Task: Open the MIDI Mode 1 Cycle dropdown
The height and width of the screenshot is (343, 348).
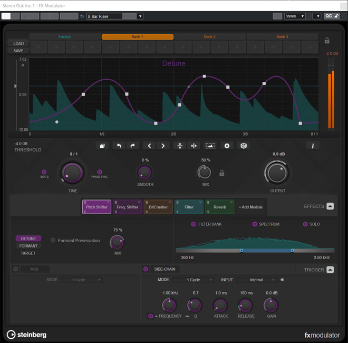Action: point(81,280)
